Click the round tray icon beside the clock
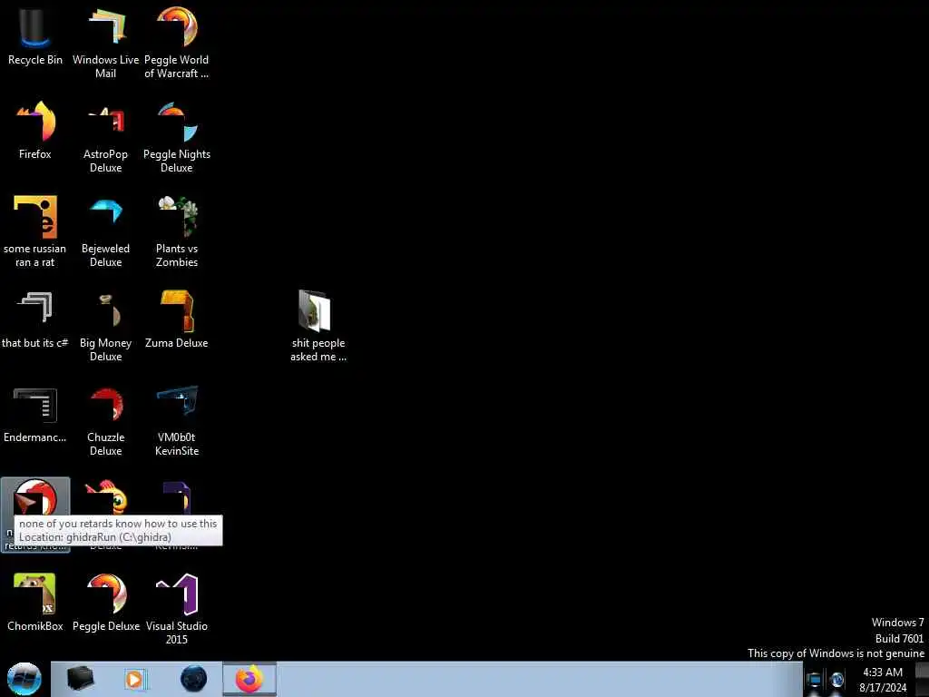This screenshot has height=697, width=929. pyautogui.click(x=837, y=681)
